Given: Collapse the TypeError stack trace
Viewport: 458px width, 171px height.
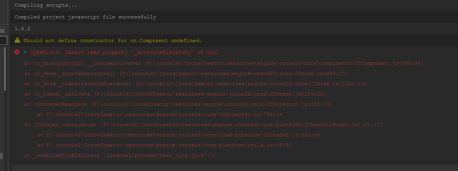Looking at the screenshot, I should pos(25,52).
